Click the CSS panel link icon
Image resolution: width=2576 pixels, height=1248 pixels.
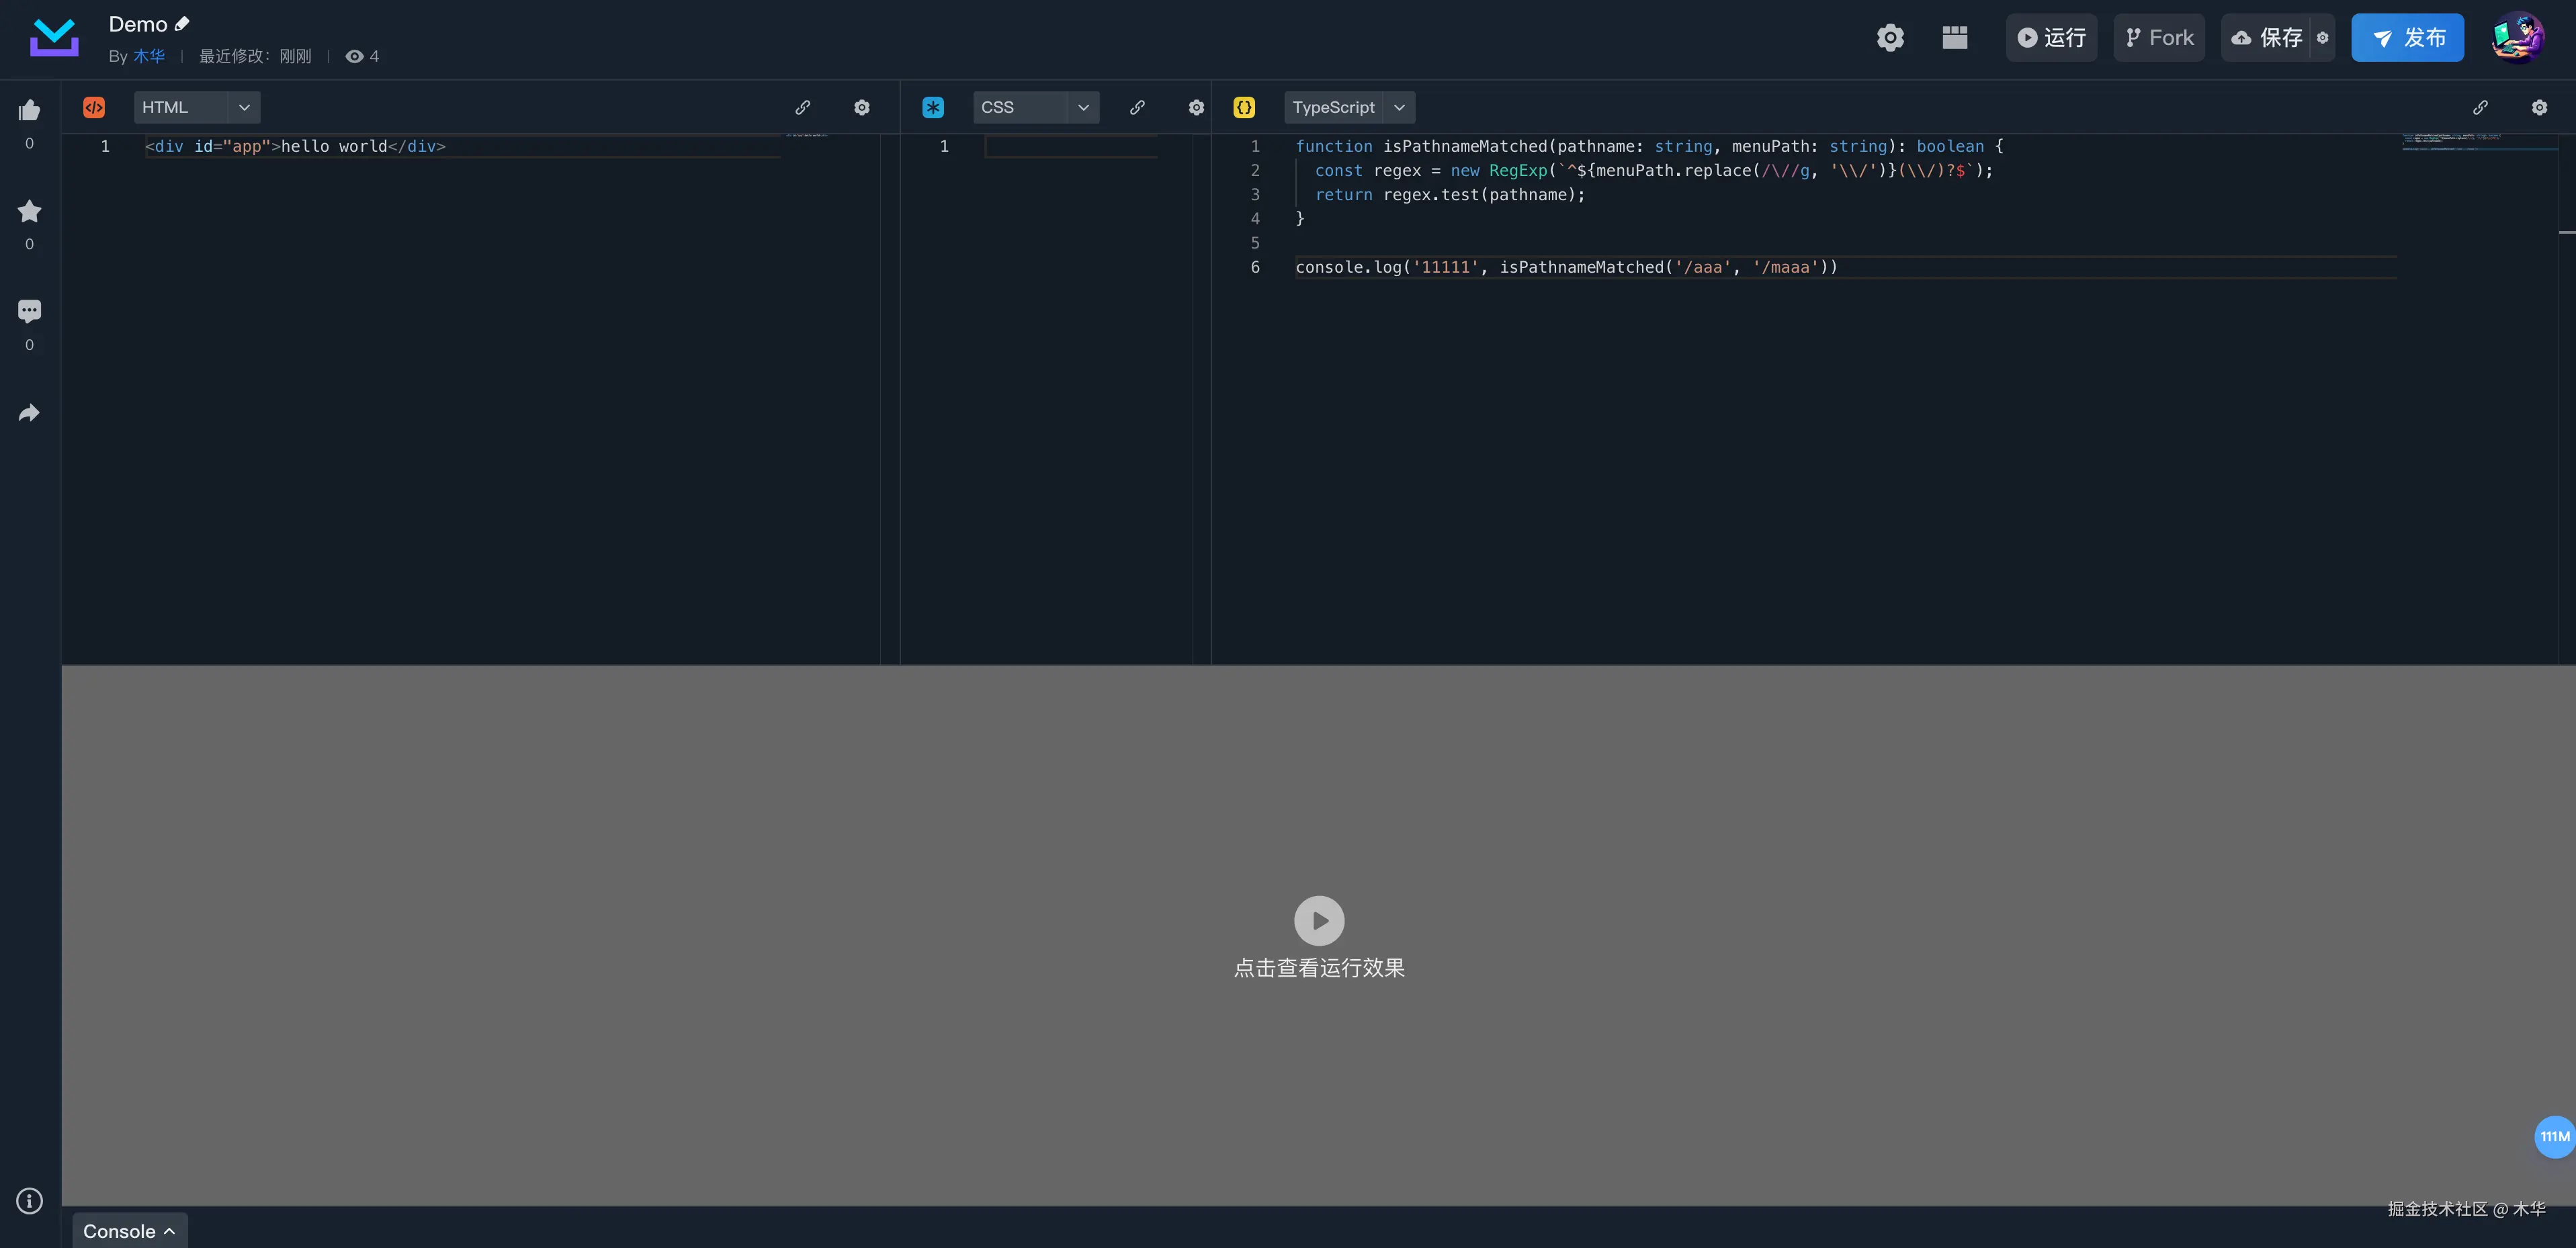1137,107
